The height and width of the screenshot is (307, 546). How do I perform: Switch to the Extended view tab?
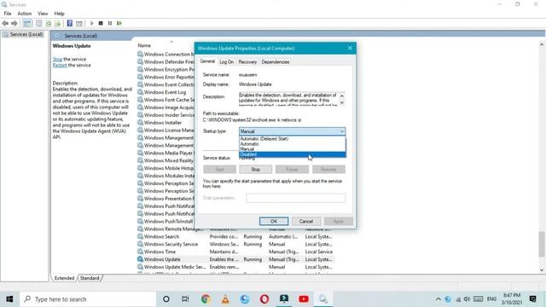65,278
